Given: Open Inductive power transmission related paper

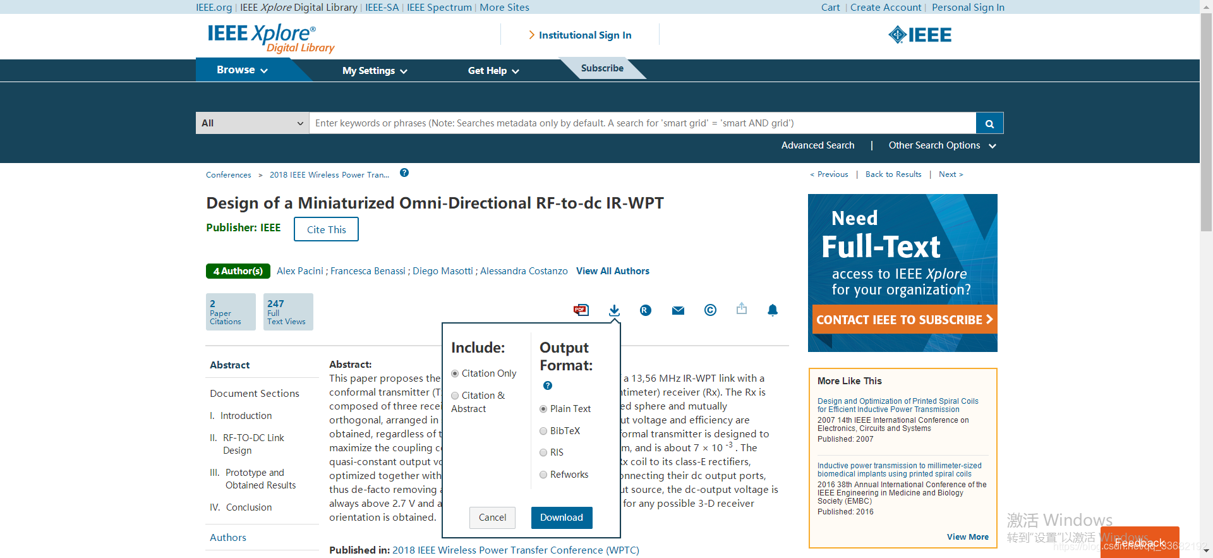Looking at the screenshot, I should tap(900, 470).
